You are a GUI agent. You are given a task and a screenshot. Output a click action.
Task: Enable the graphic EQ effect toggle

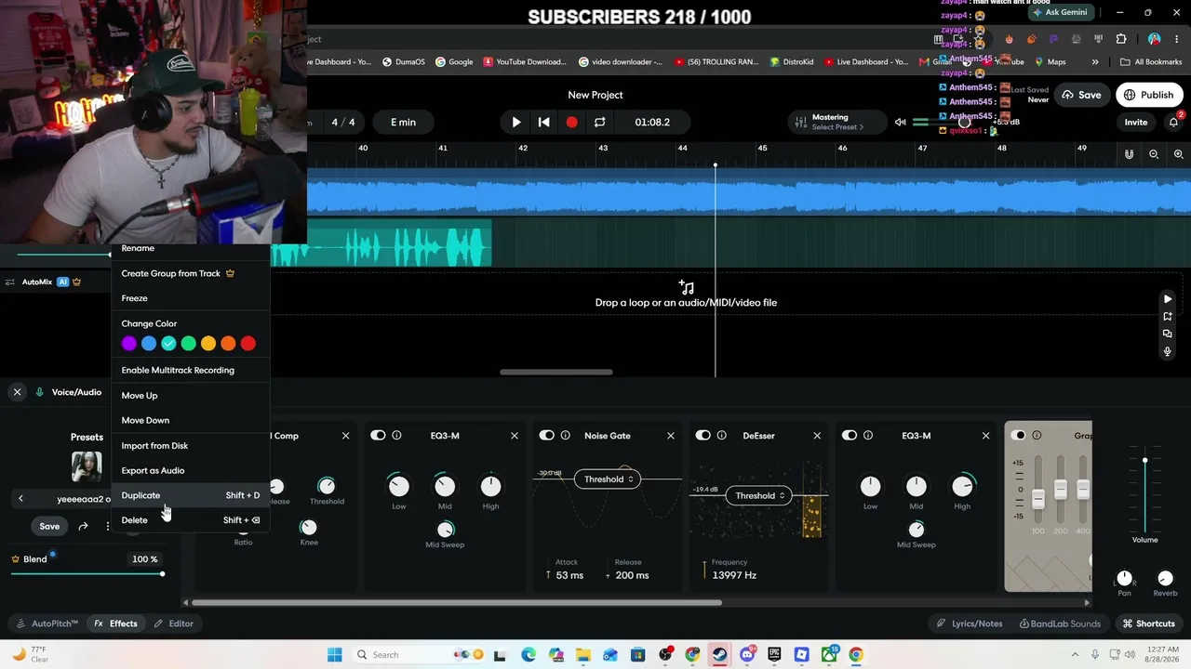pos(1019,436)
